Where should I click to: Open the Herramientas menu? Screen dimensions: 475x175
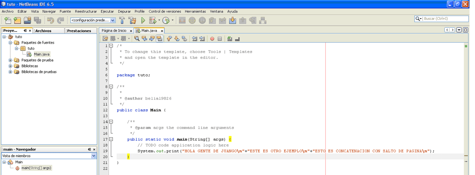tap(195, 12)
